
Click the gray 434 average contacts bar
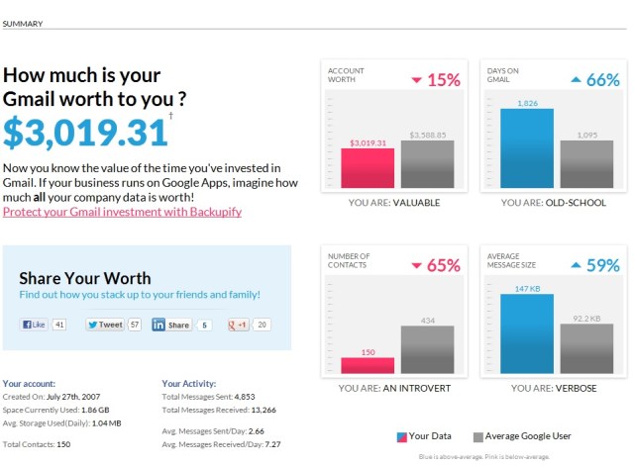pyautogui.click(x=427, y=349)
